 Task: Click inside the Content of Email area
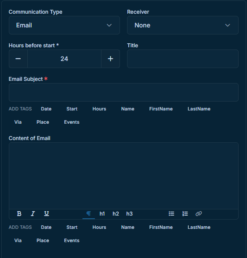coord(123,176)
